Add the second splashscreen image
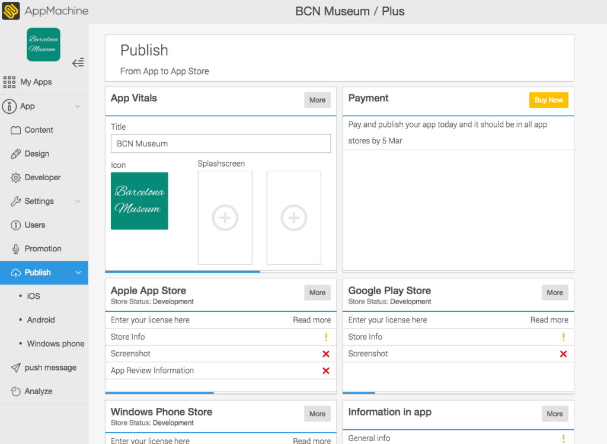607x444 pixels. [294, 218]
